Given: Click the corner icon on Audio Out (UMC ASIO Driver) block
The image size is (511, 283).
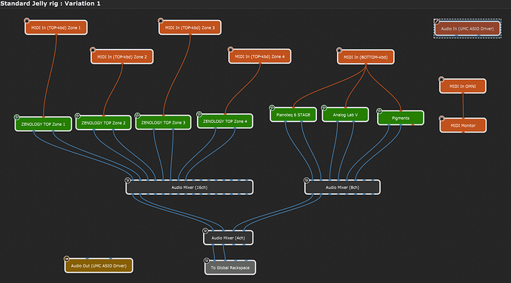Looking at the screenshot, I should (67, 259).
